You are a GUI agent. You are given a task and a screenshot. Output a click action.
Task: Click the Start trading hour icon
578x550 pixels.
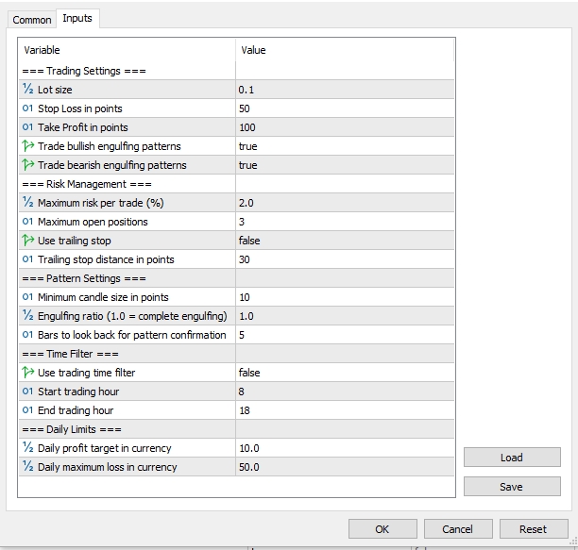point(28,391)
